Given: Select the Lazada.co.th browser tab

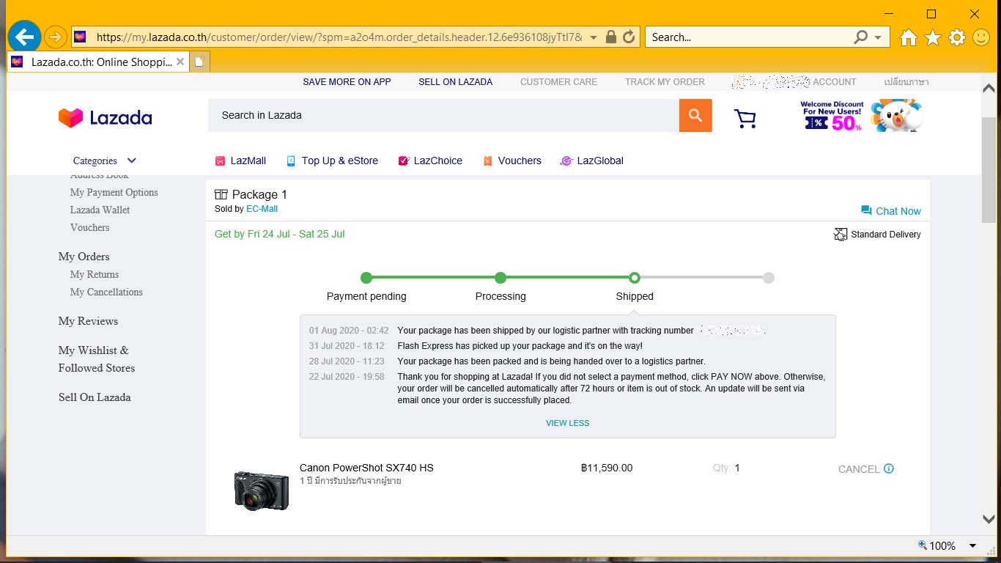Looking at the screenshot, I should click(x=98, y=62).
